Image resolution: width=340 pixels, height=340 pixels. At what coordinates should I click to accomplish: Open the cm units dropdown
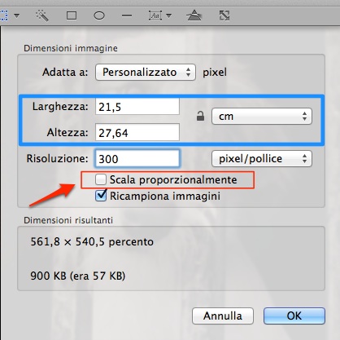pos(262,117)
